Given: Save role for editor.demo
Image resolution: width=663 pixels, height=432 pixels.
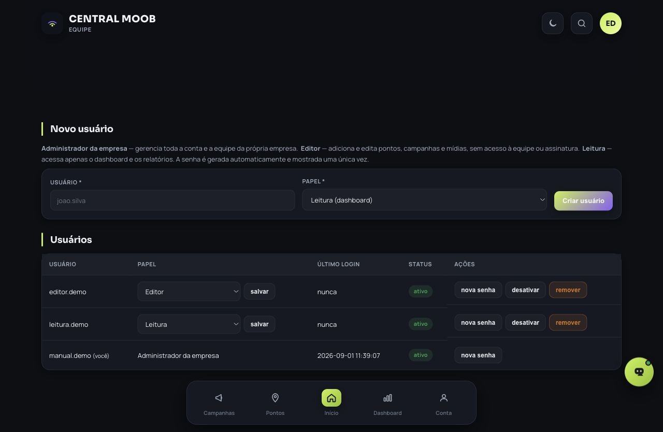Looking at the screenshot, I should tap(260, 292).
